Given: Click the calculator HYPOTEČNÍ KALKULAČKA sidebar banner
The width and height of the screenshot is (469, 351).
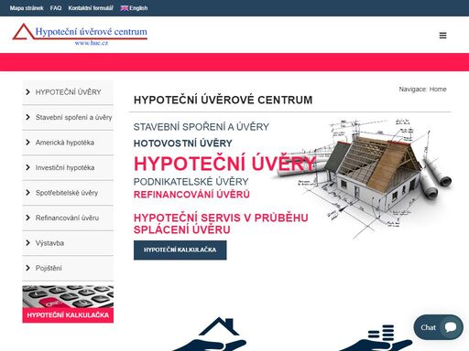Looking at the screenshot, I should click(68, 303).
